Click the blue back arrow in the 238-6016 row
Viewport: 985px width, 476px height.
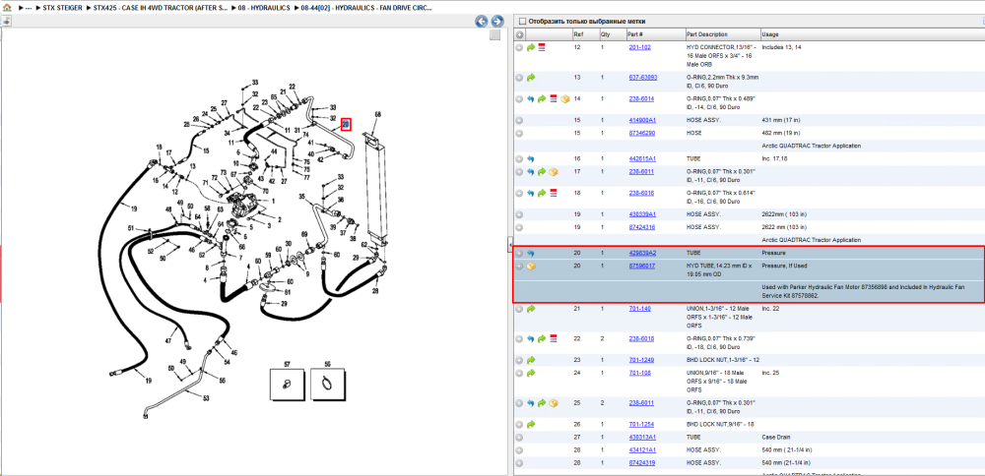click(x=531, y=193)
